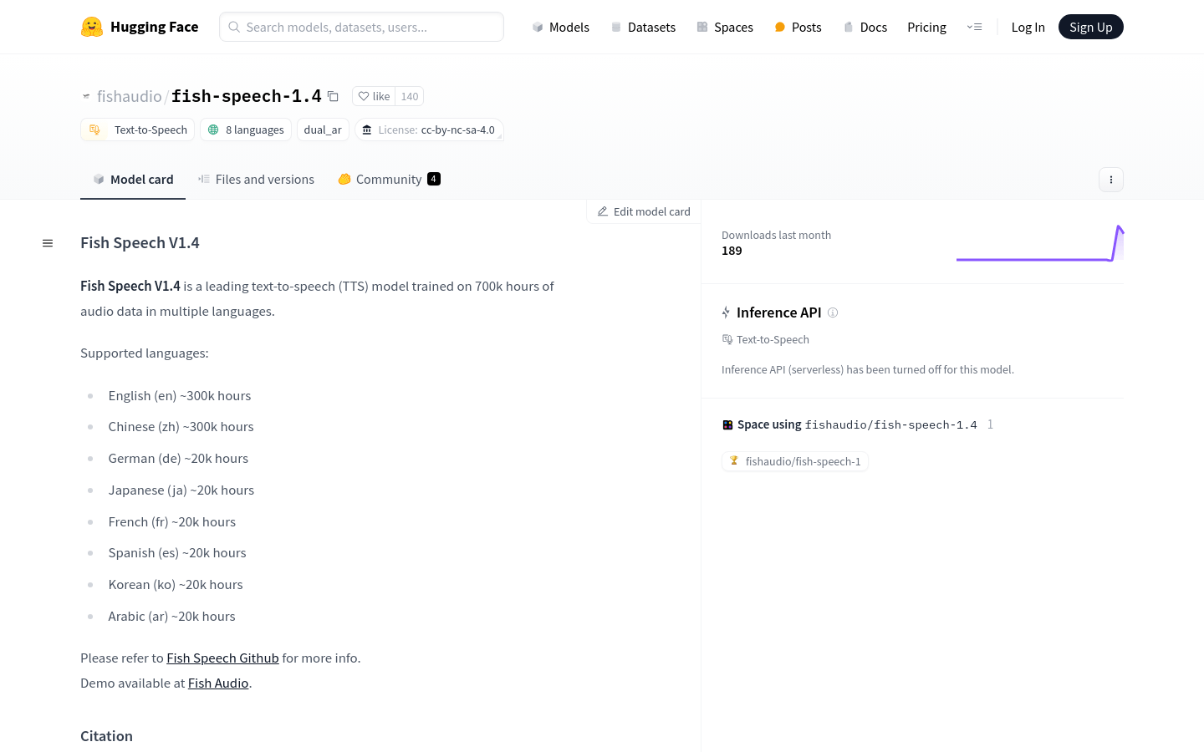This screenshot has height=752, width=1204.
Task: Click Edit model card button
Action: pyautogui.click(x=644, y=211)
